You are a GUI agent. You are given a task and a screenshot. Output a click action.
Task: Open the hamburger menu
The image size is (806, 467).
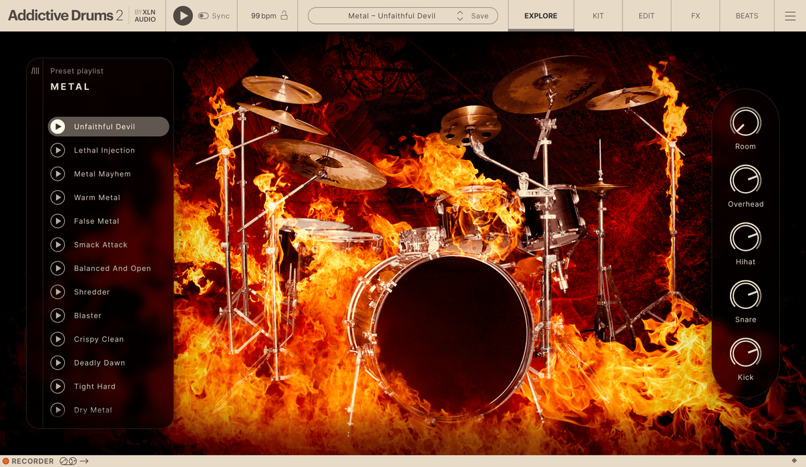(x=790, y=16)
